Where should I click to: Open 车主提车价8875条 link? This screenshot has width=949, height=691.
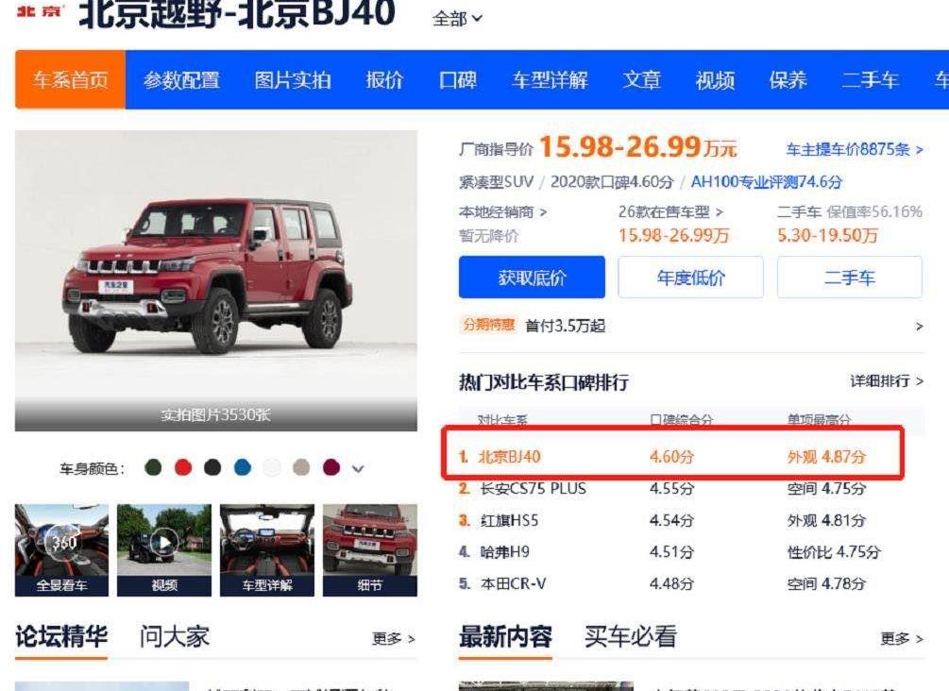tap(854, 149)
